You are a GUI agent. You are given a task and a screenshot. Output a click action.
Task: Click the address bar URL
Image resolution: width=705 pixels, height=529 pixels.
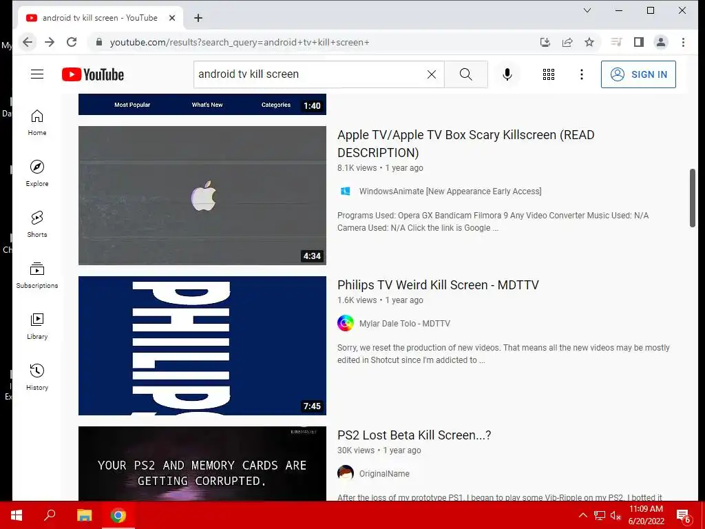(x=240, y=42)
